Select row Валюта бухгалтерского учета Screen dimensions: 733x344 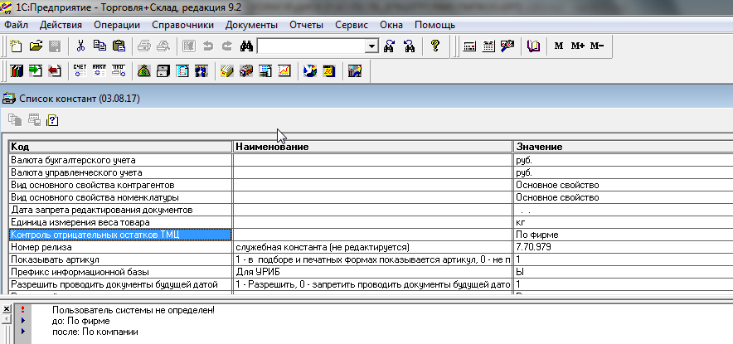coord(371,160)
